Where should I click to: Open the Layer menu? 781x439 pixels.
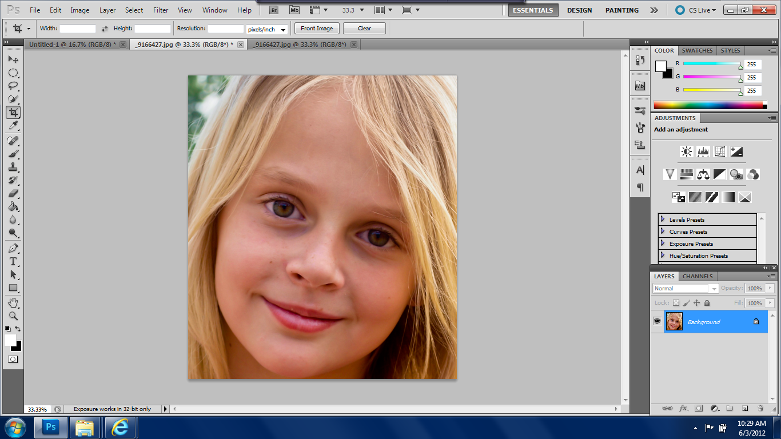[x=107, y=10]
